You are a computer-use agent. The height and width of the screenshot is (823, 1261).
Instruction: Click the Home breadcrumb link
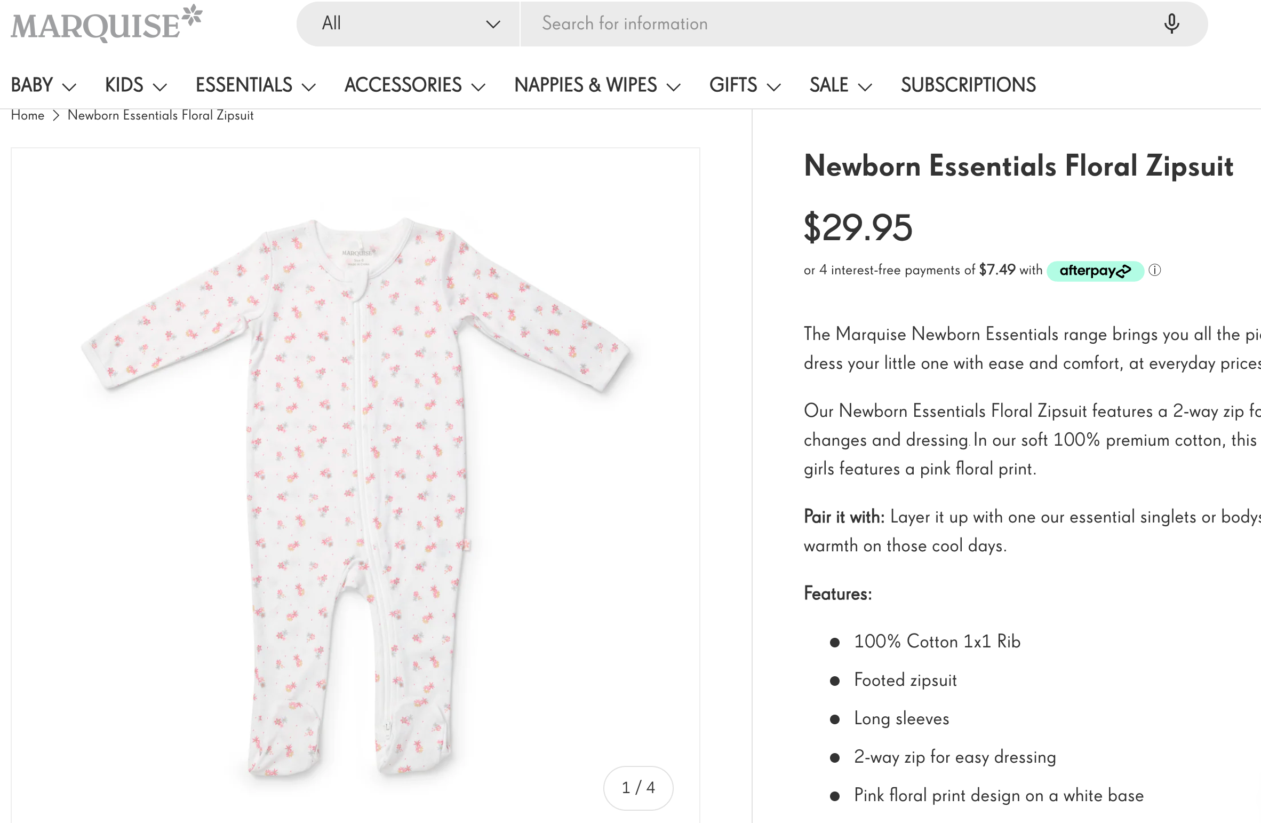(28, 115)
